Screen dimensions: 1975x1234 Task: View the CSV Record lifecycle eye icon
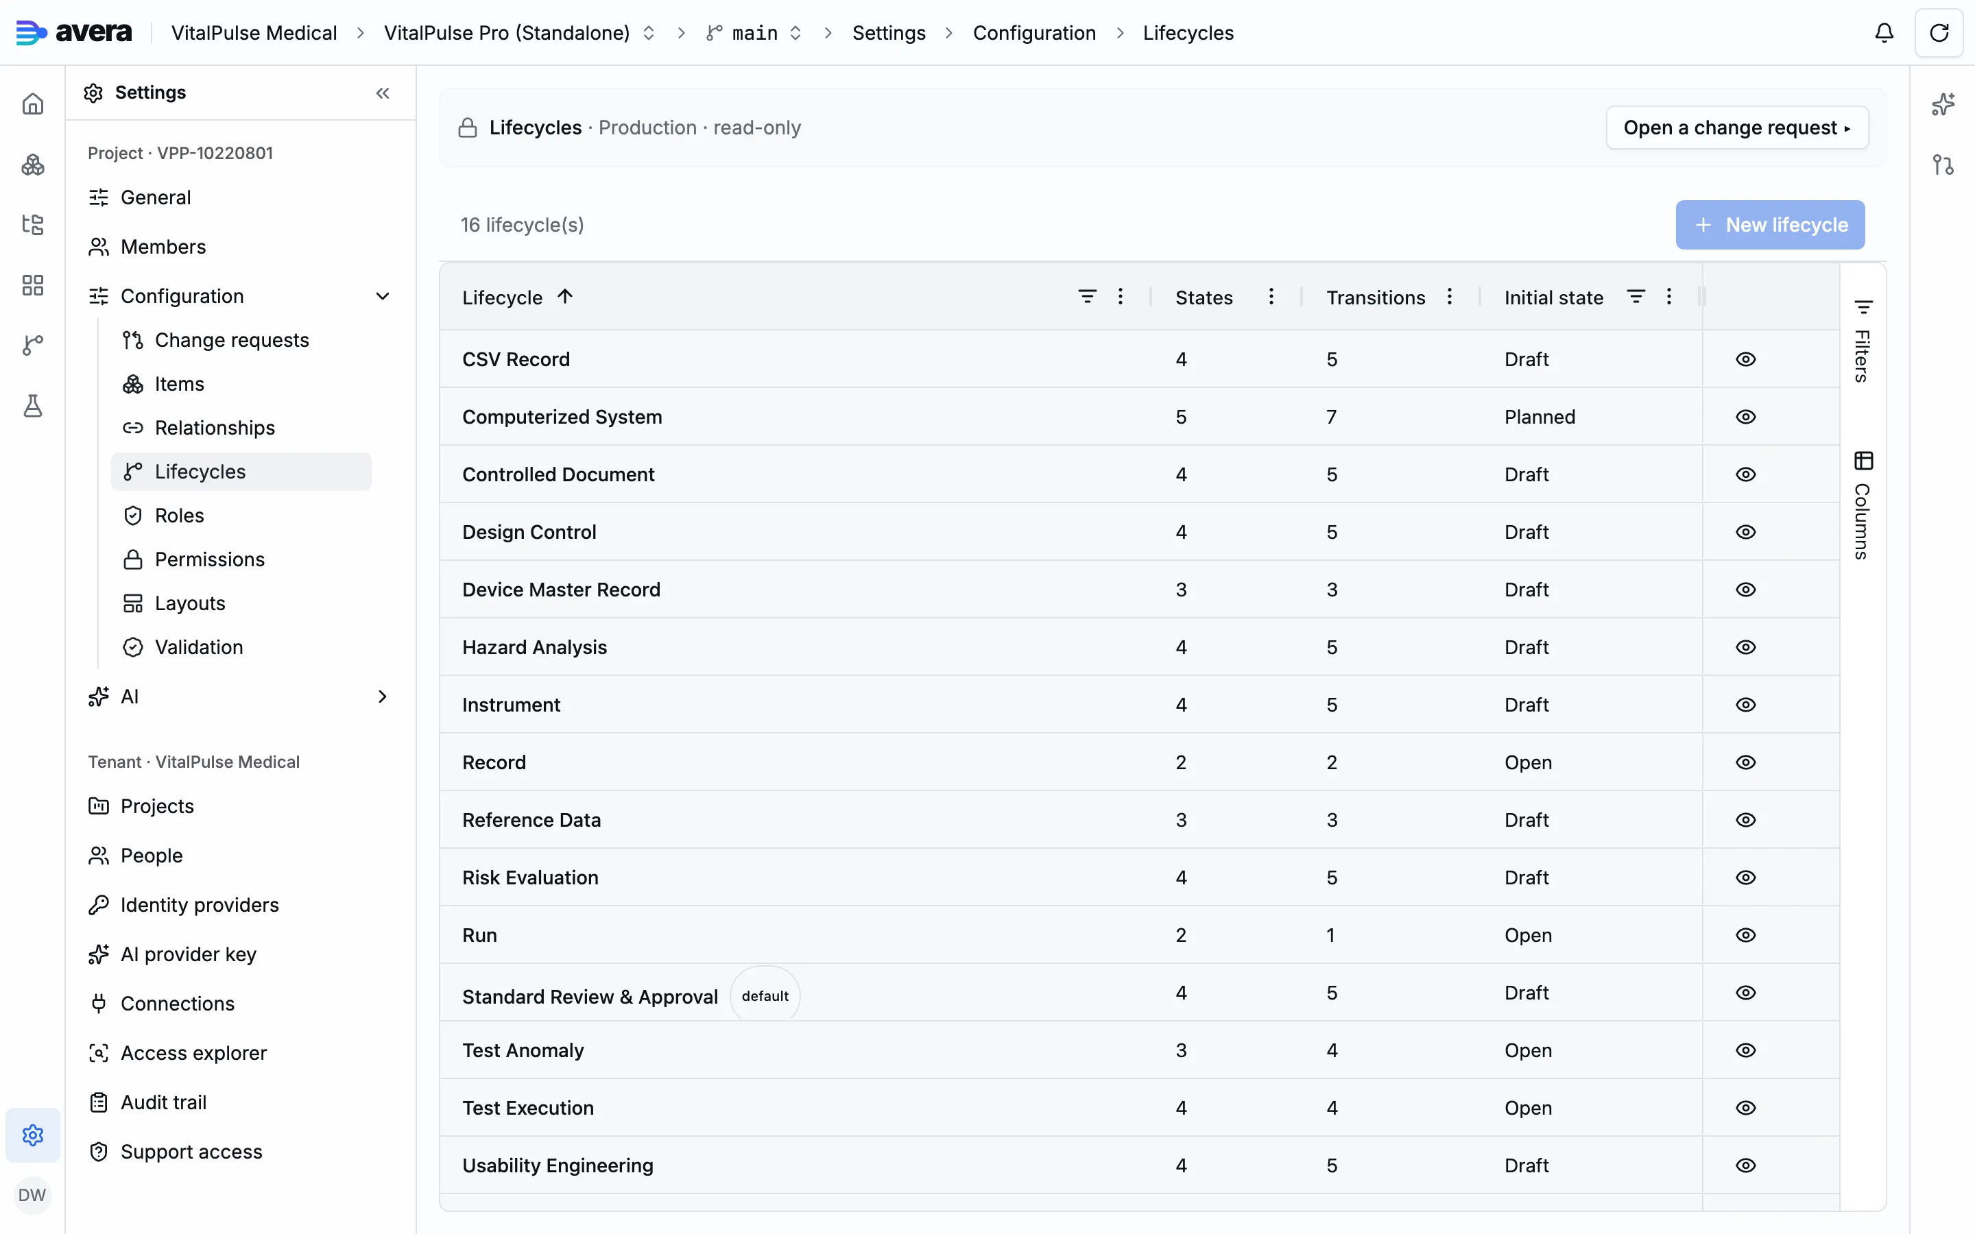click(x=1746, y=359)
